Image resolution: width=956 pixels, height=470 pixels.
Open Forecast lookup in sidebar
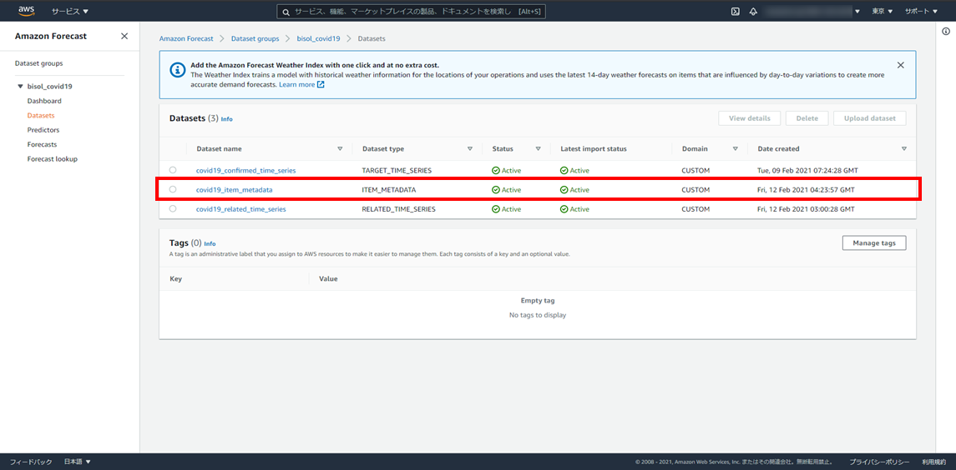tap(53, 159)
